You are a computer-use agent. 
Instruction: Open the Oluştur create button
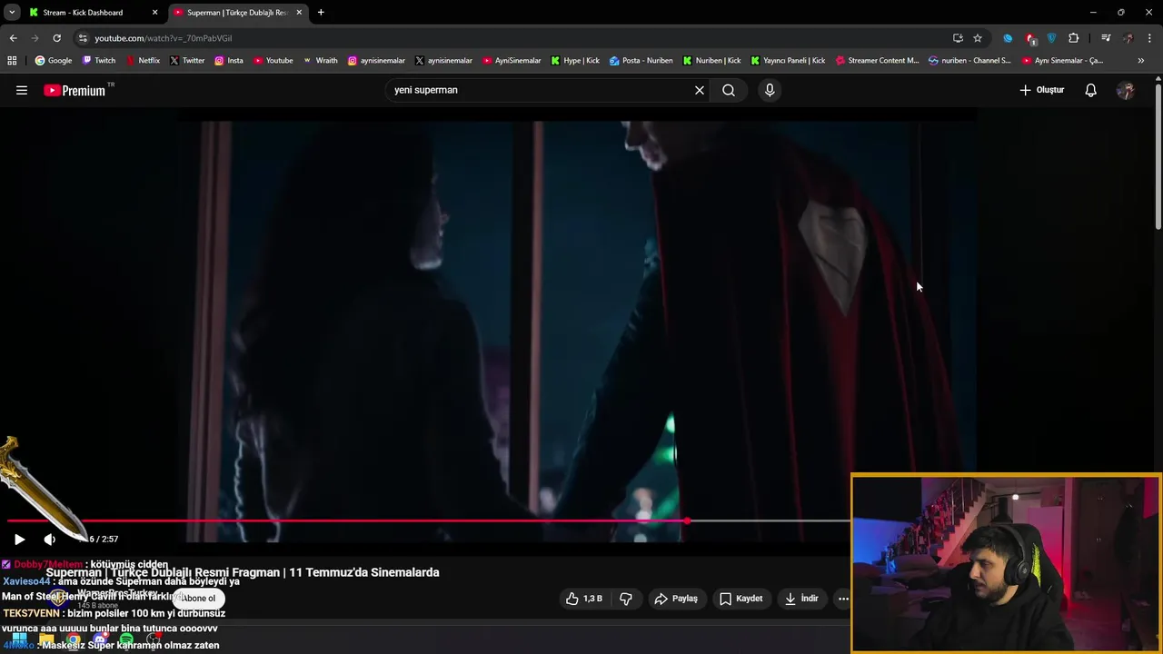pos(1041,90)
